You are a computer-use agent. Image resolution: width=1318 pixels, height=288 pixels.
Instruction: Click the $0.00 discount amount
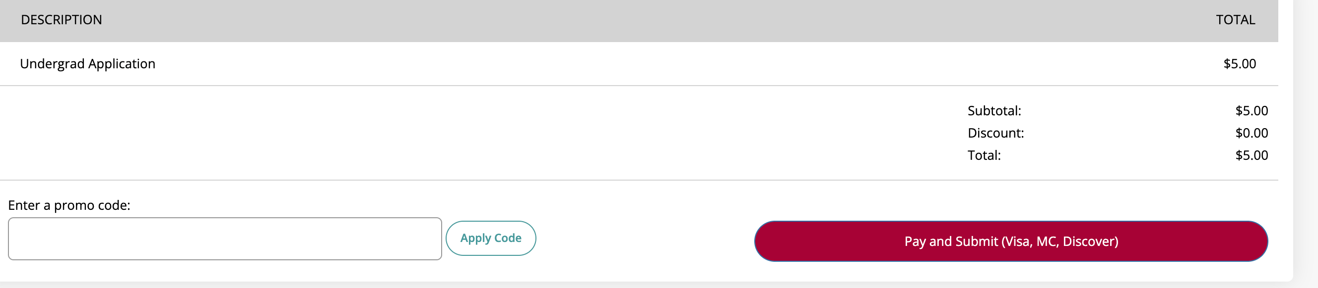[x=1251, y=133]
